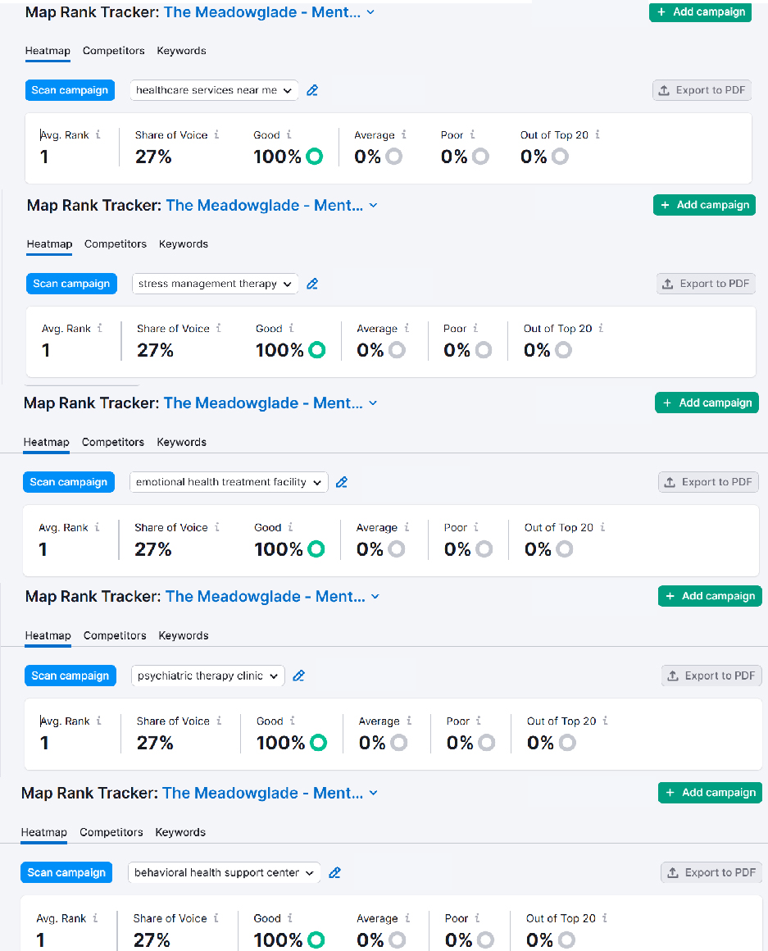
Task: Click the edit pencil beside "healthcare services near me"
Action: click(312, 90)
